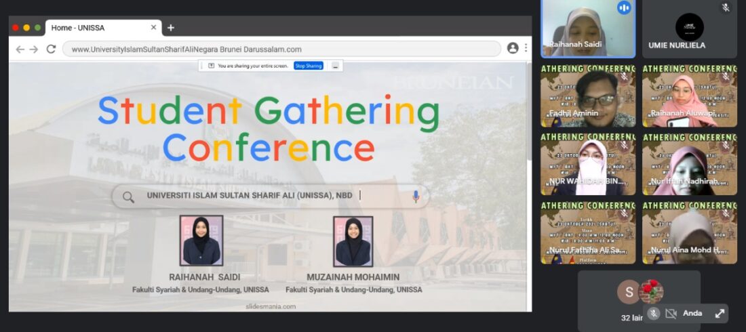746x332 pixels.
Task: Select Raihanah Saidi's video tile
Action: click(588, 29)
